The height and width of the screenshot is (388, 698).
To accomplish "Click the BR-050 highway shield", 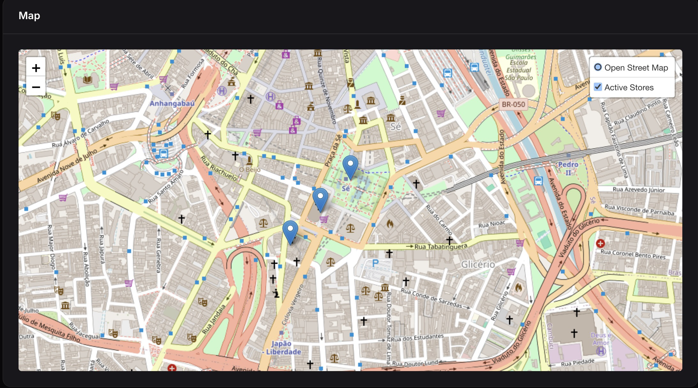I will 513,104.
